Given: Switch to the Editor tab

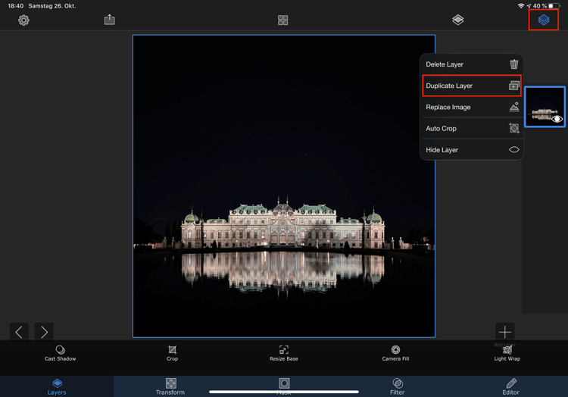Looking at the screenshot, I should pos(510,386).
